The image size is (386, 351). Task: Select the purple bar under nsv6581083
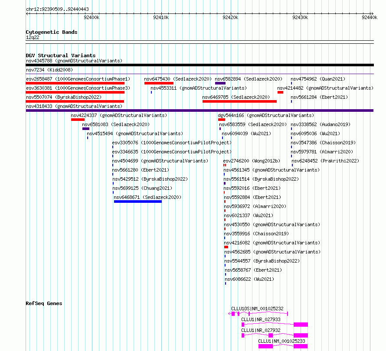coord(86,129)
